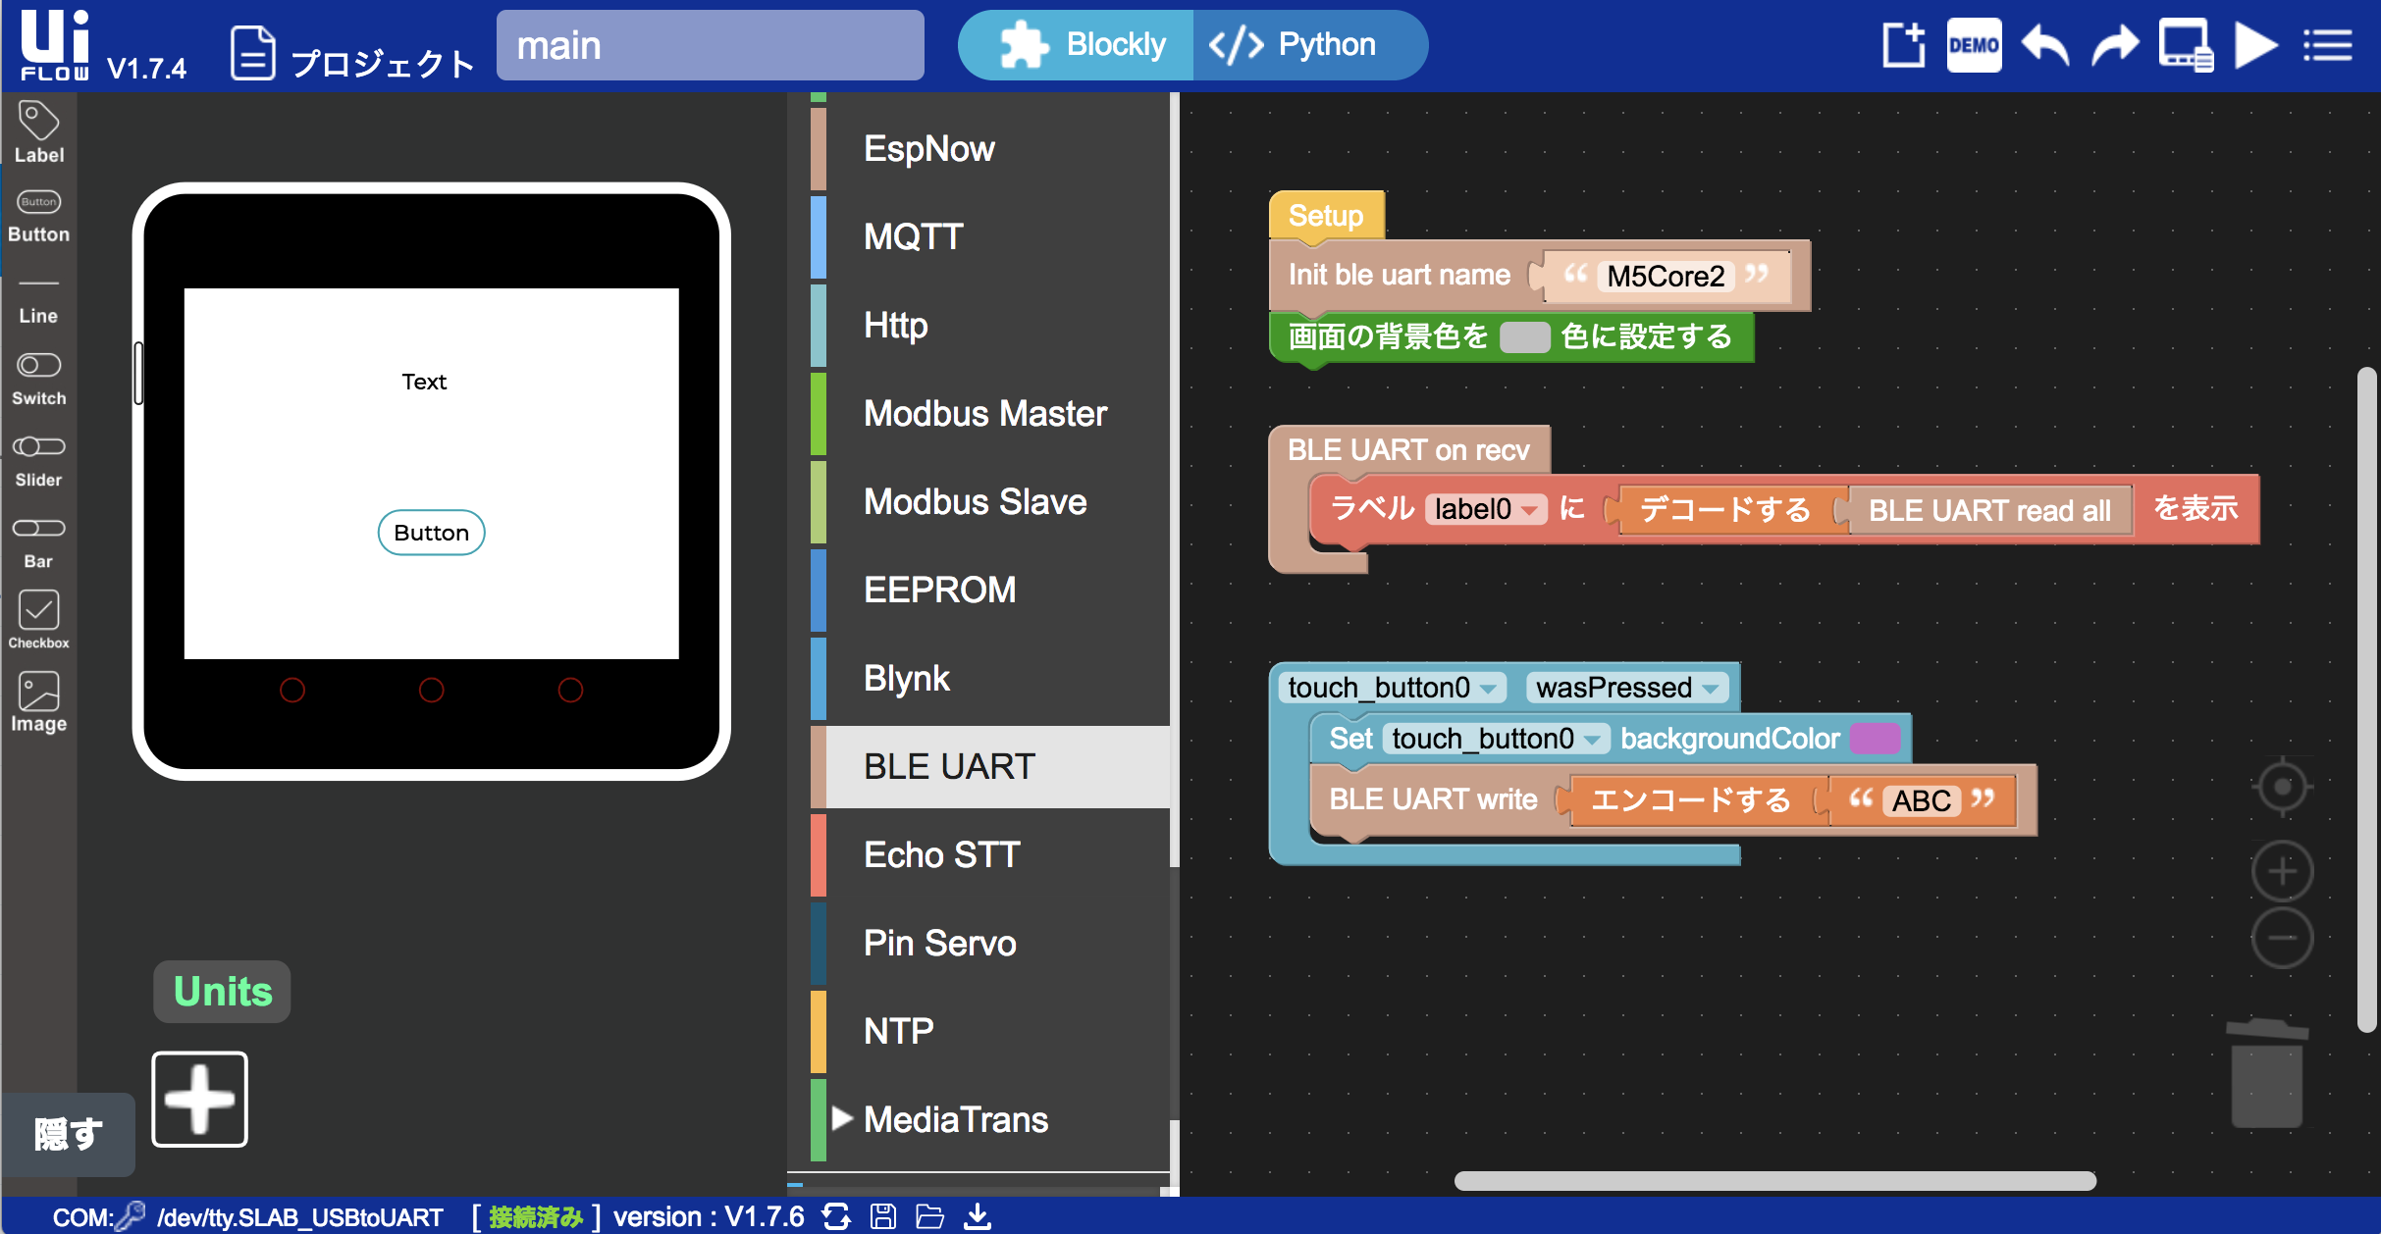The height and width of the screenshot is (1234, 2381).
Task: Click the Units button
Action: coord(223,992)
